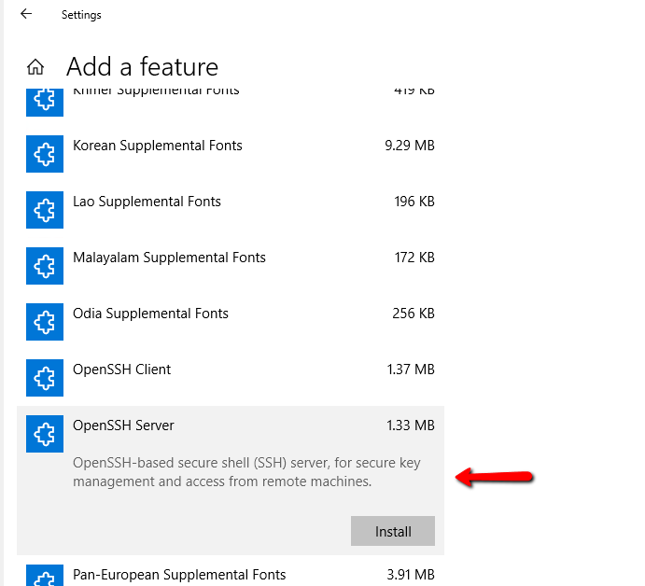The width and height of the screenshot is (645, 586).
Task: Click the Korean Supplemental Fonts puzzle icon
Action: coord(45,154)
